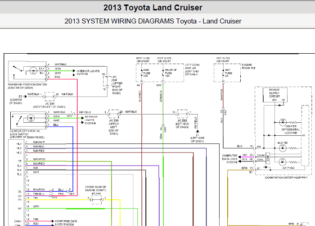Viewport: 315px width, 226px height.
Task: Click the "CANH" terminal label on the meter
Action: (x=261, y=155)
